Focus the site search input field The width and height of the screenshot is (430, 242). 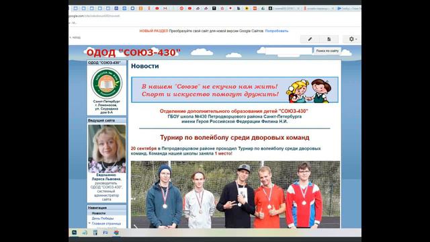coord(289,51)
